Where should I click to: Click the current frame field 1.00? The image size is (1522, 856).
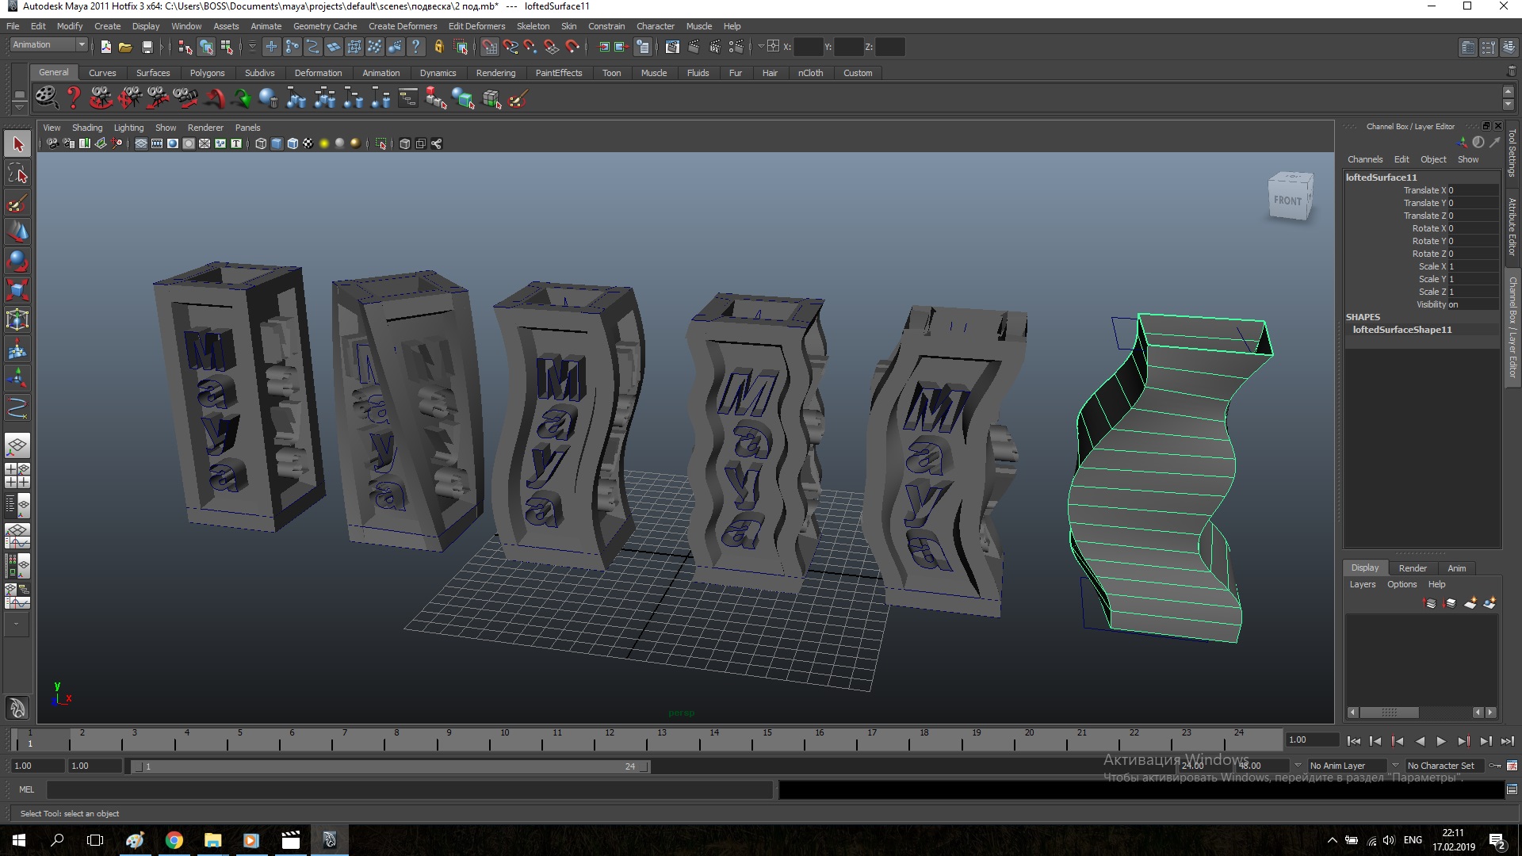(x=1312, y=739)
